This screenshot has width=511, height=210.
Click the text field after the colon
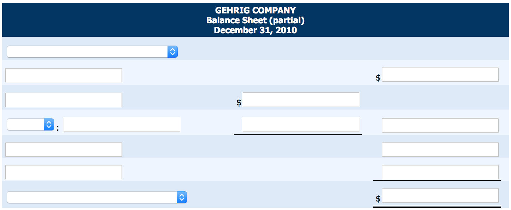(122, 125)
